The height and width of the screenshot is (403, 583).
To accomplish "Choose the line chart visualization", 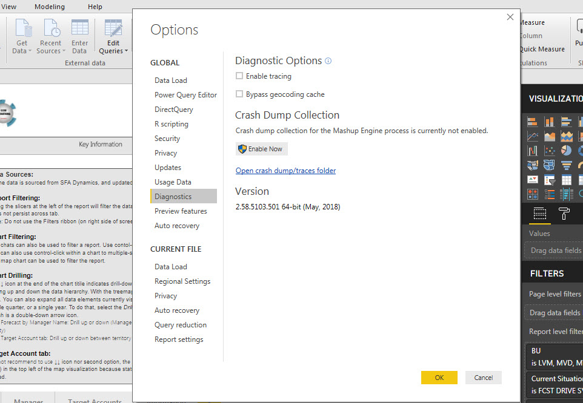I will [533, 136].
